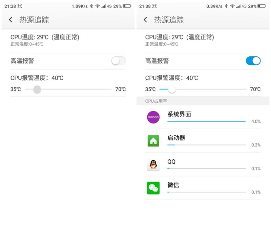Click the QQ penguin icon
This screenshot has height=239, width=271.
click(153, 165)
